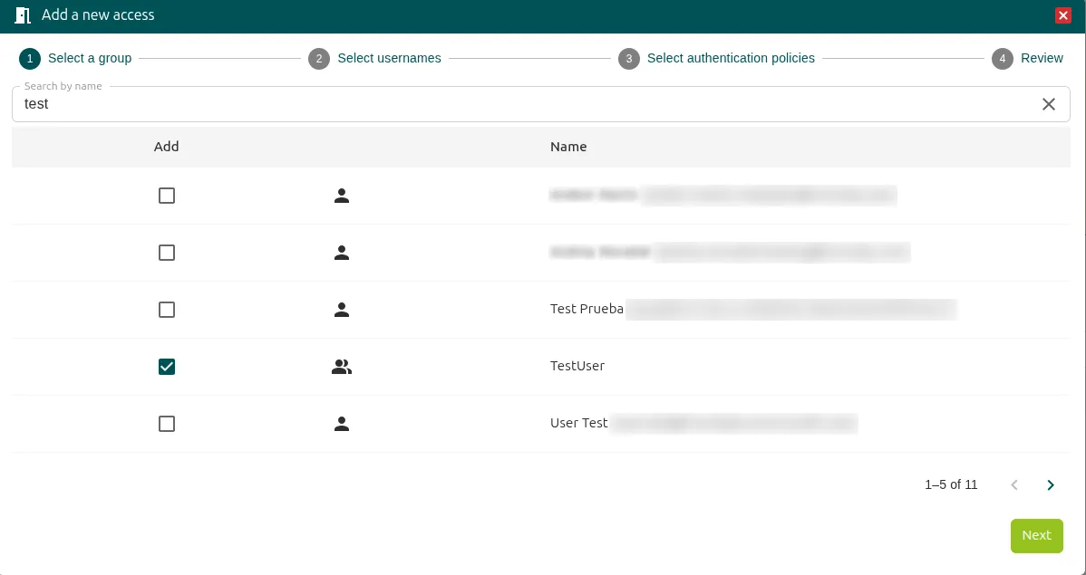1086x575 pixels.
Task: Check the box for the second listed user
Action: coord(166,253)
